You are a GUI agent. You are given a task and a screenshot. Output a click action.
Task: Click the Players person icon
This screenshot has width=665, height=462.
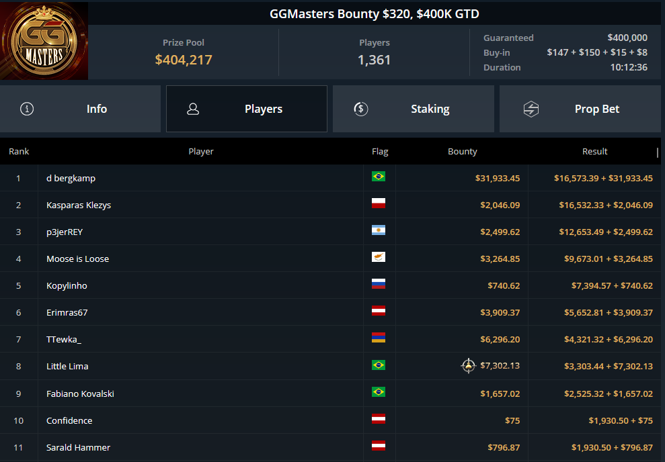193,109
